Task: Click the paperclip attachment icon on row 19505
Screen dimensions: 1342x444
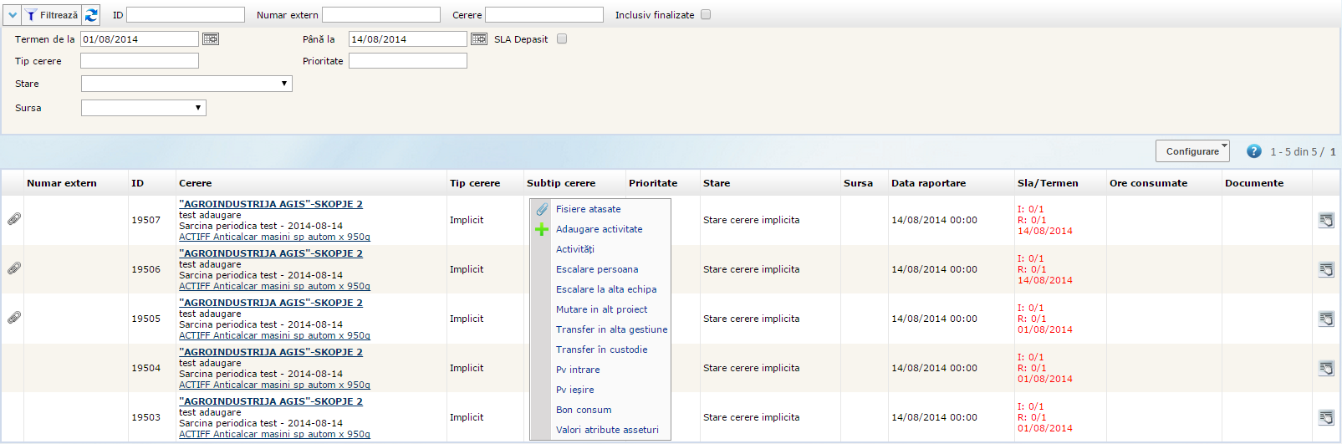Action: [14, 318]
